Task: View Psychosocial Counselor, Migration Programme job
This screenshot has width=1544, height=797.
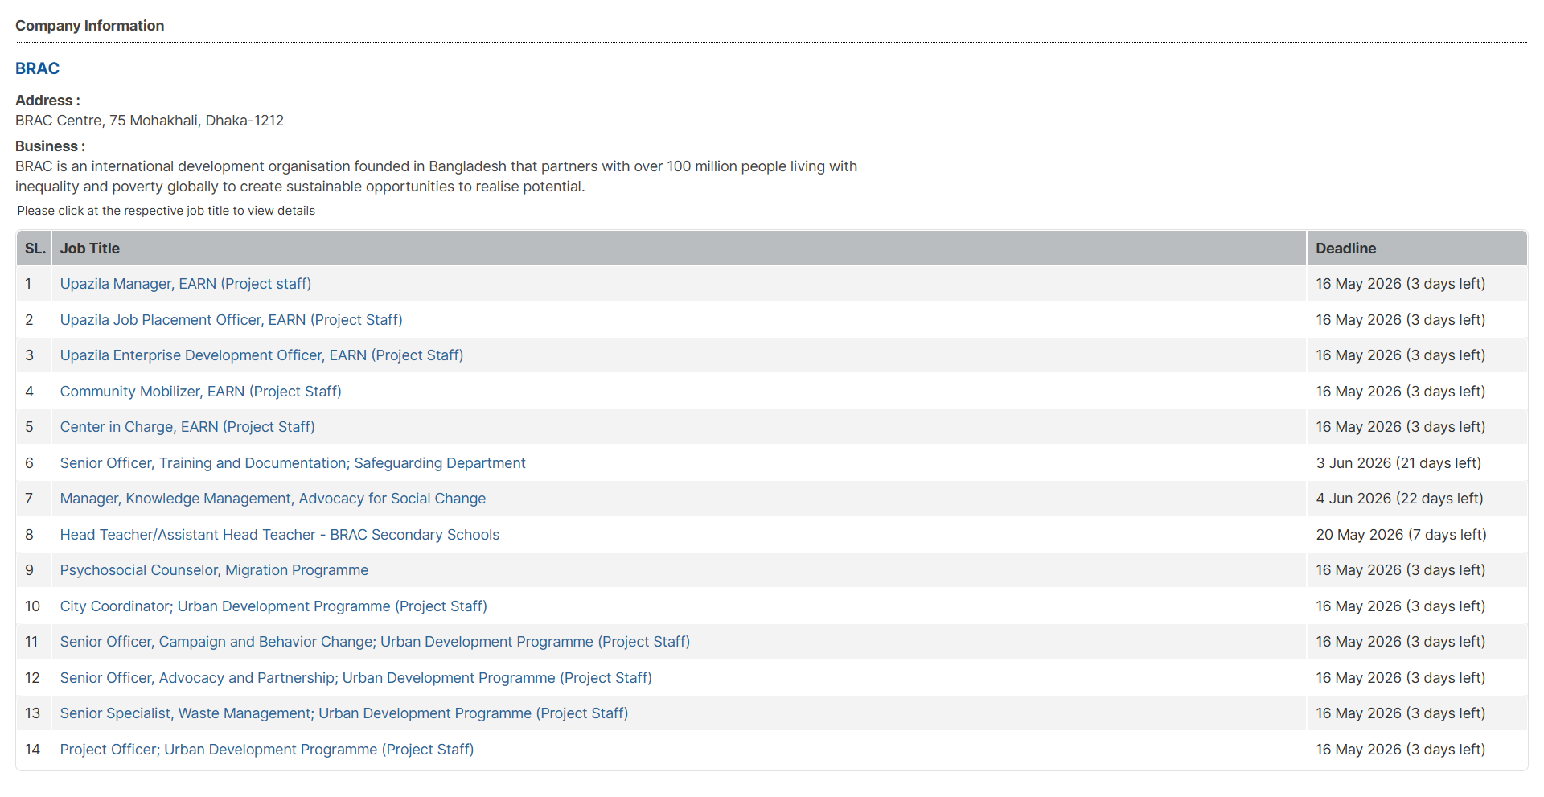Action: (x=214, y=570)
